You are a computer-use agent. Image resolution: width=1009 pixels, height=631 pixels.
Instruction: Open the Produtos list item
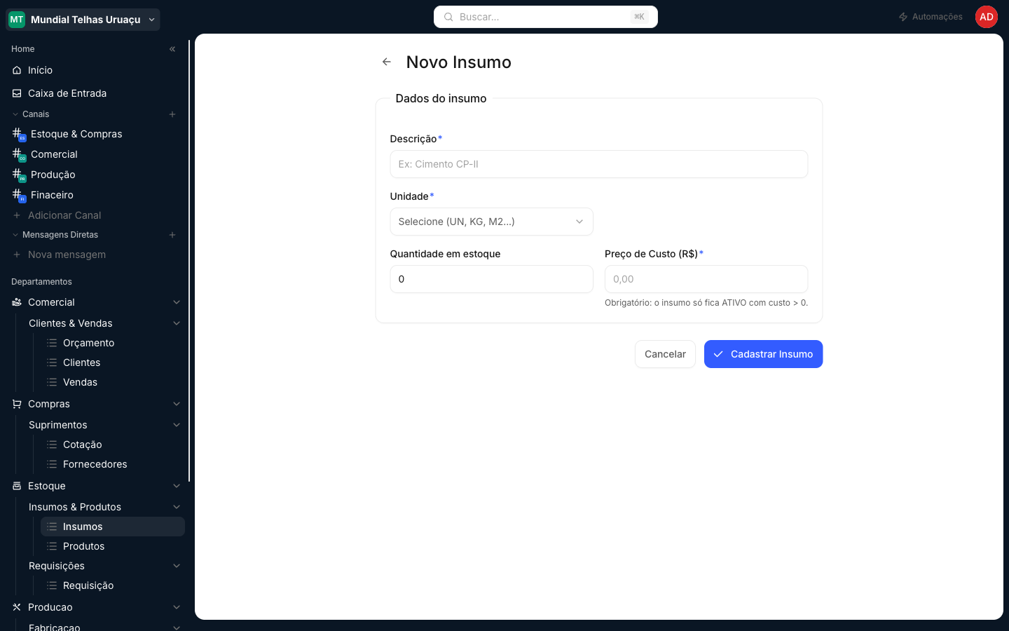coord(113,546)
